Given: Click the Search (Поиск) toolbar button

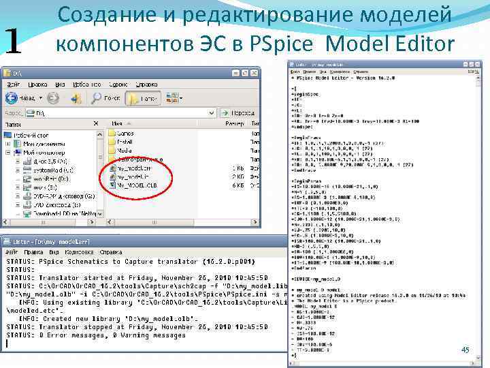Looking at the screenshot, I should (x=105, y=98).
